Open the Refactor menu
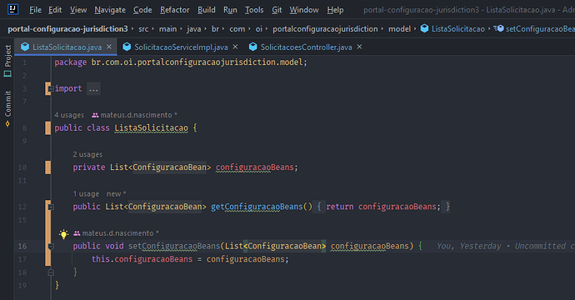The image size is (575, 300). 174,10
